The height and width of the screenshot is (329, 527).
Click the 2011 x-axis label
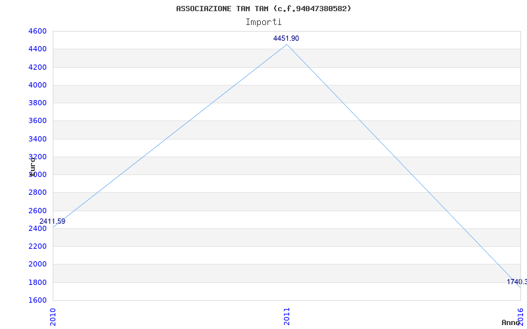click(287, 316)
